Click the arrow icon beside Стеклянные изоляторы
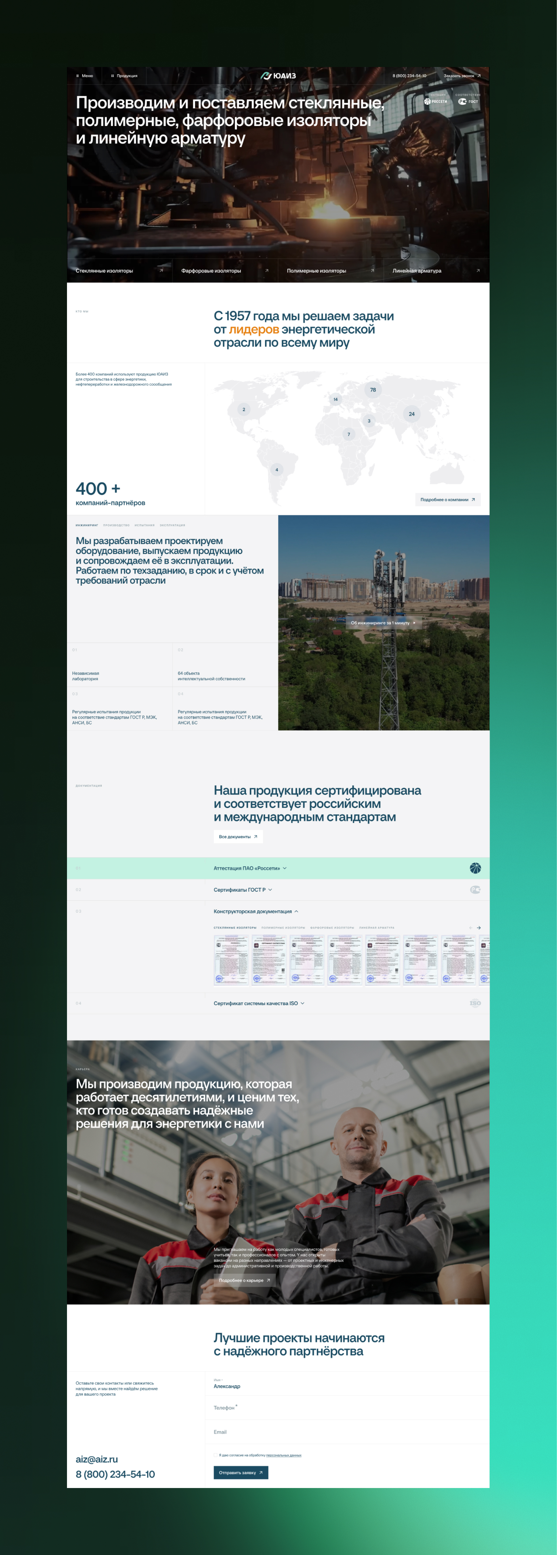 click(x=161, y=270)
